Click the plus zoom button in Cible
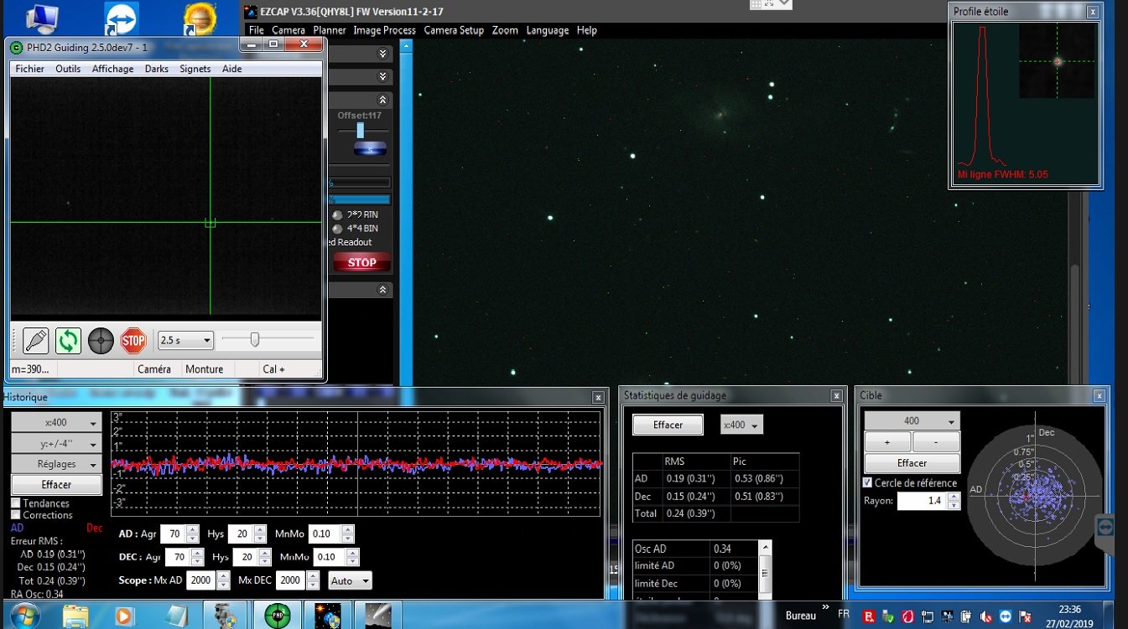Viewport: 1128px width, 629px height. (x=887, y=441)
